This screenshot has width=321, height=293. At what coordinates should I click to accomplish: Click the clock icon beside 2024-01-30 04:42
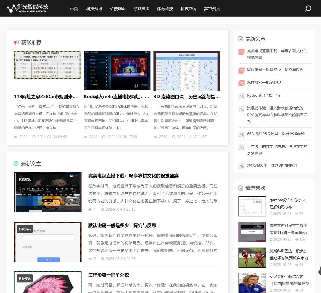click(34, 137)
